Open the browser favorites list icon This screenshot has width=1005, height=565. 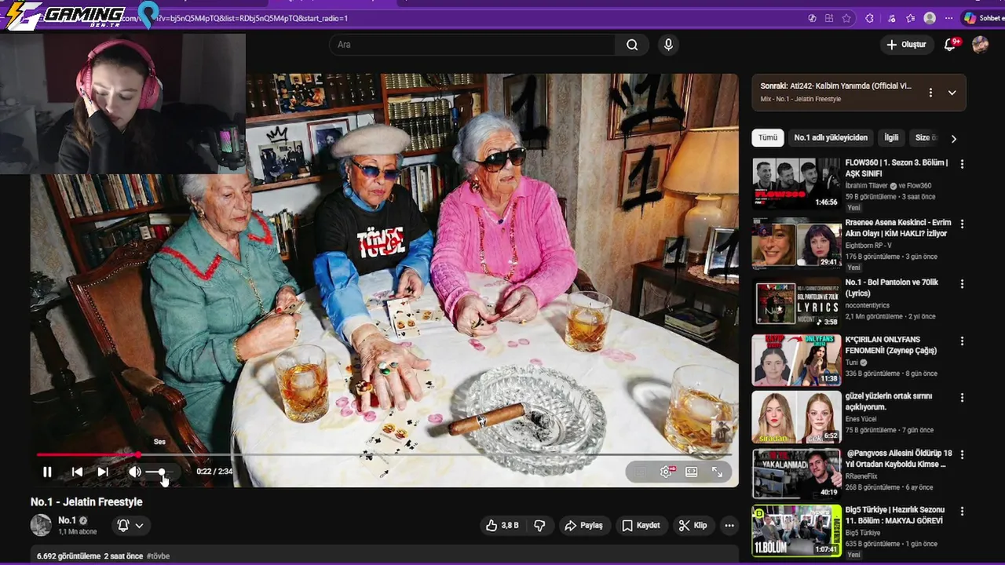910,18
